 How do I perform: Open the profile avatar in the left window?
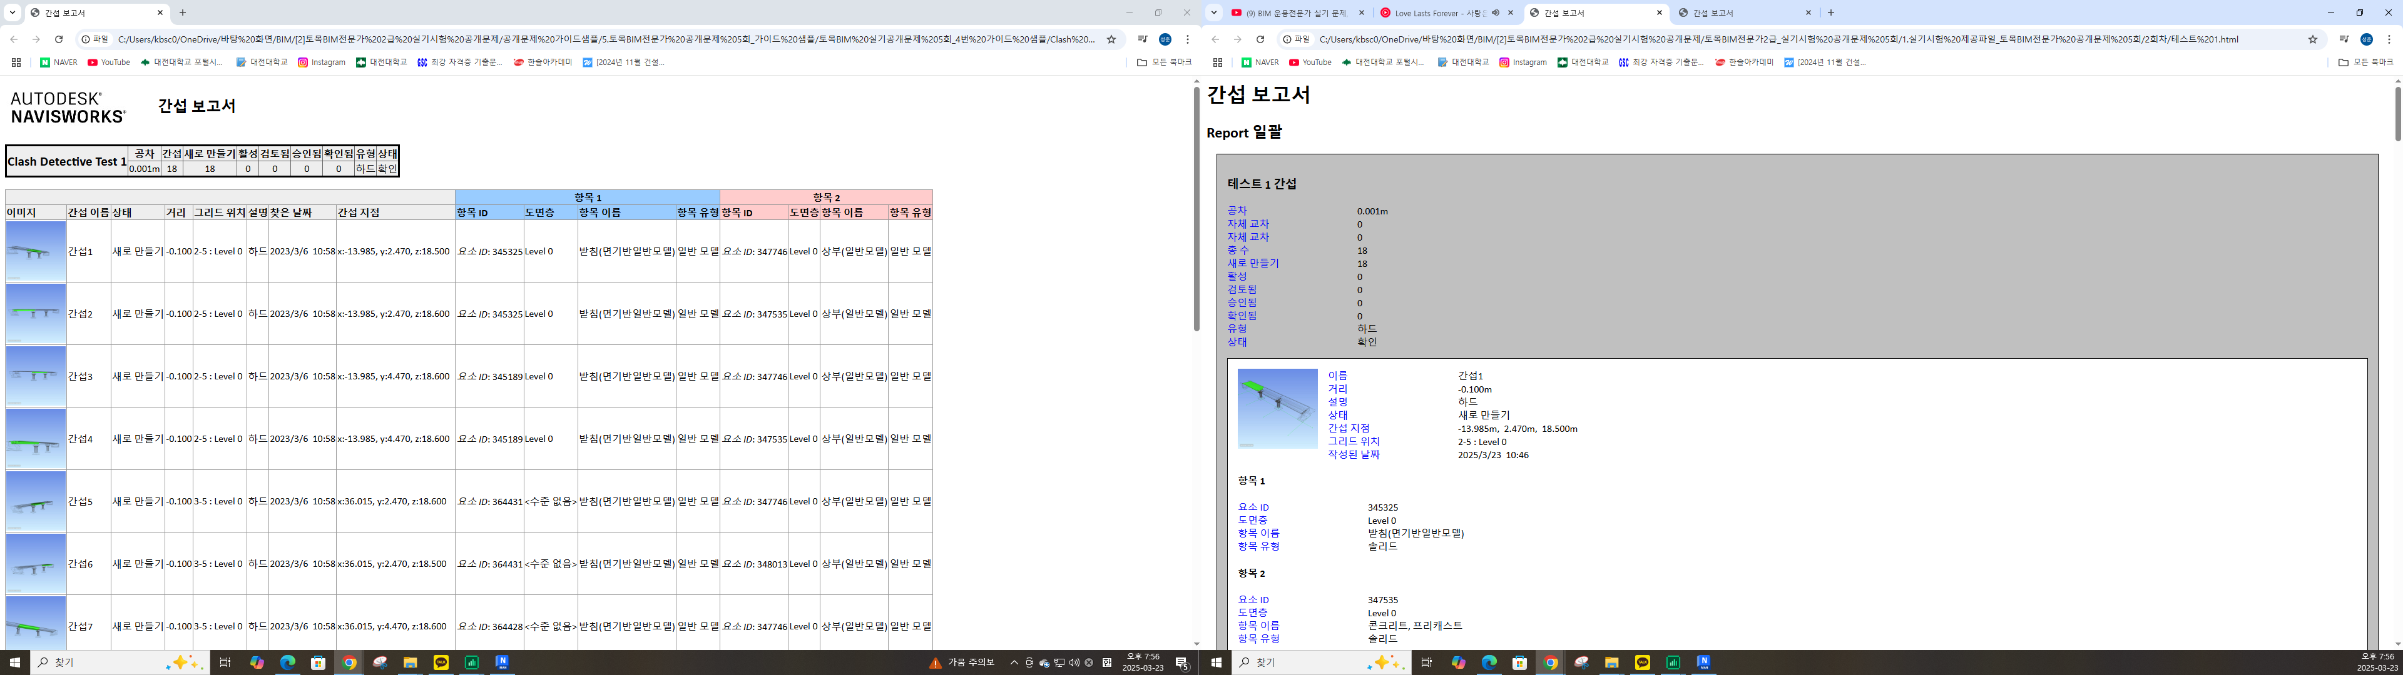click(1165, 39)
